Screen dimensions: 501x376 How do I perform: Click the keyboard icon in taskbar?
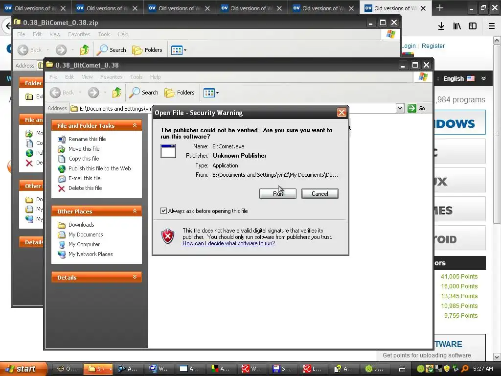(x=402, y=369)
